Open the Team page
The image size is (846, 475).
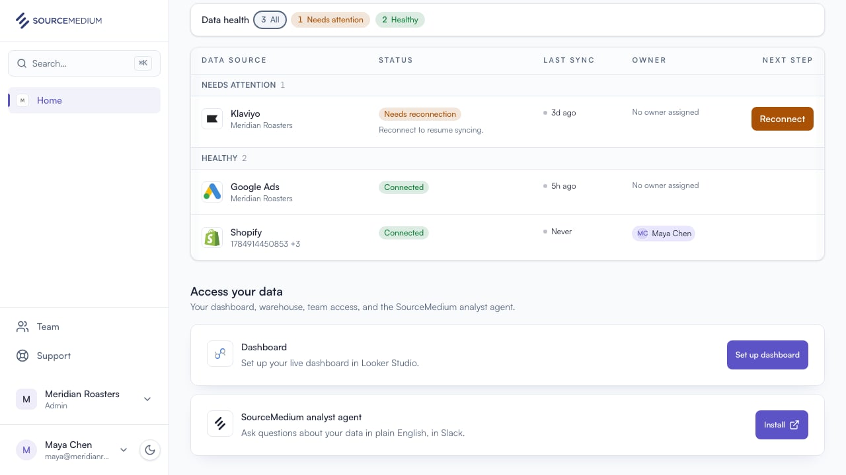pyautogui.click(x=84, y=327)
